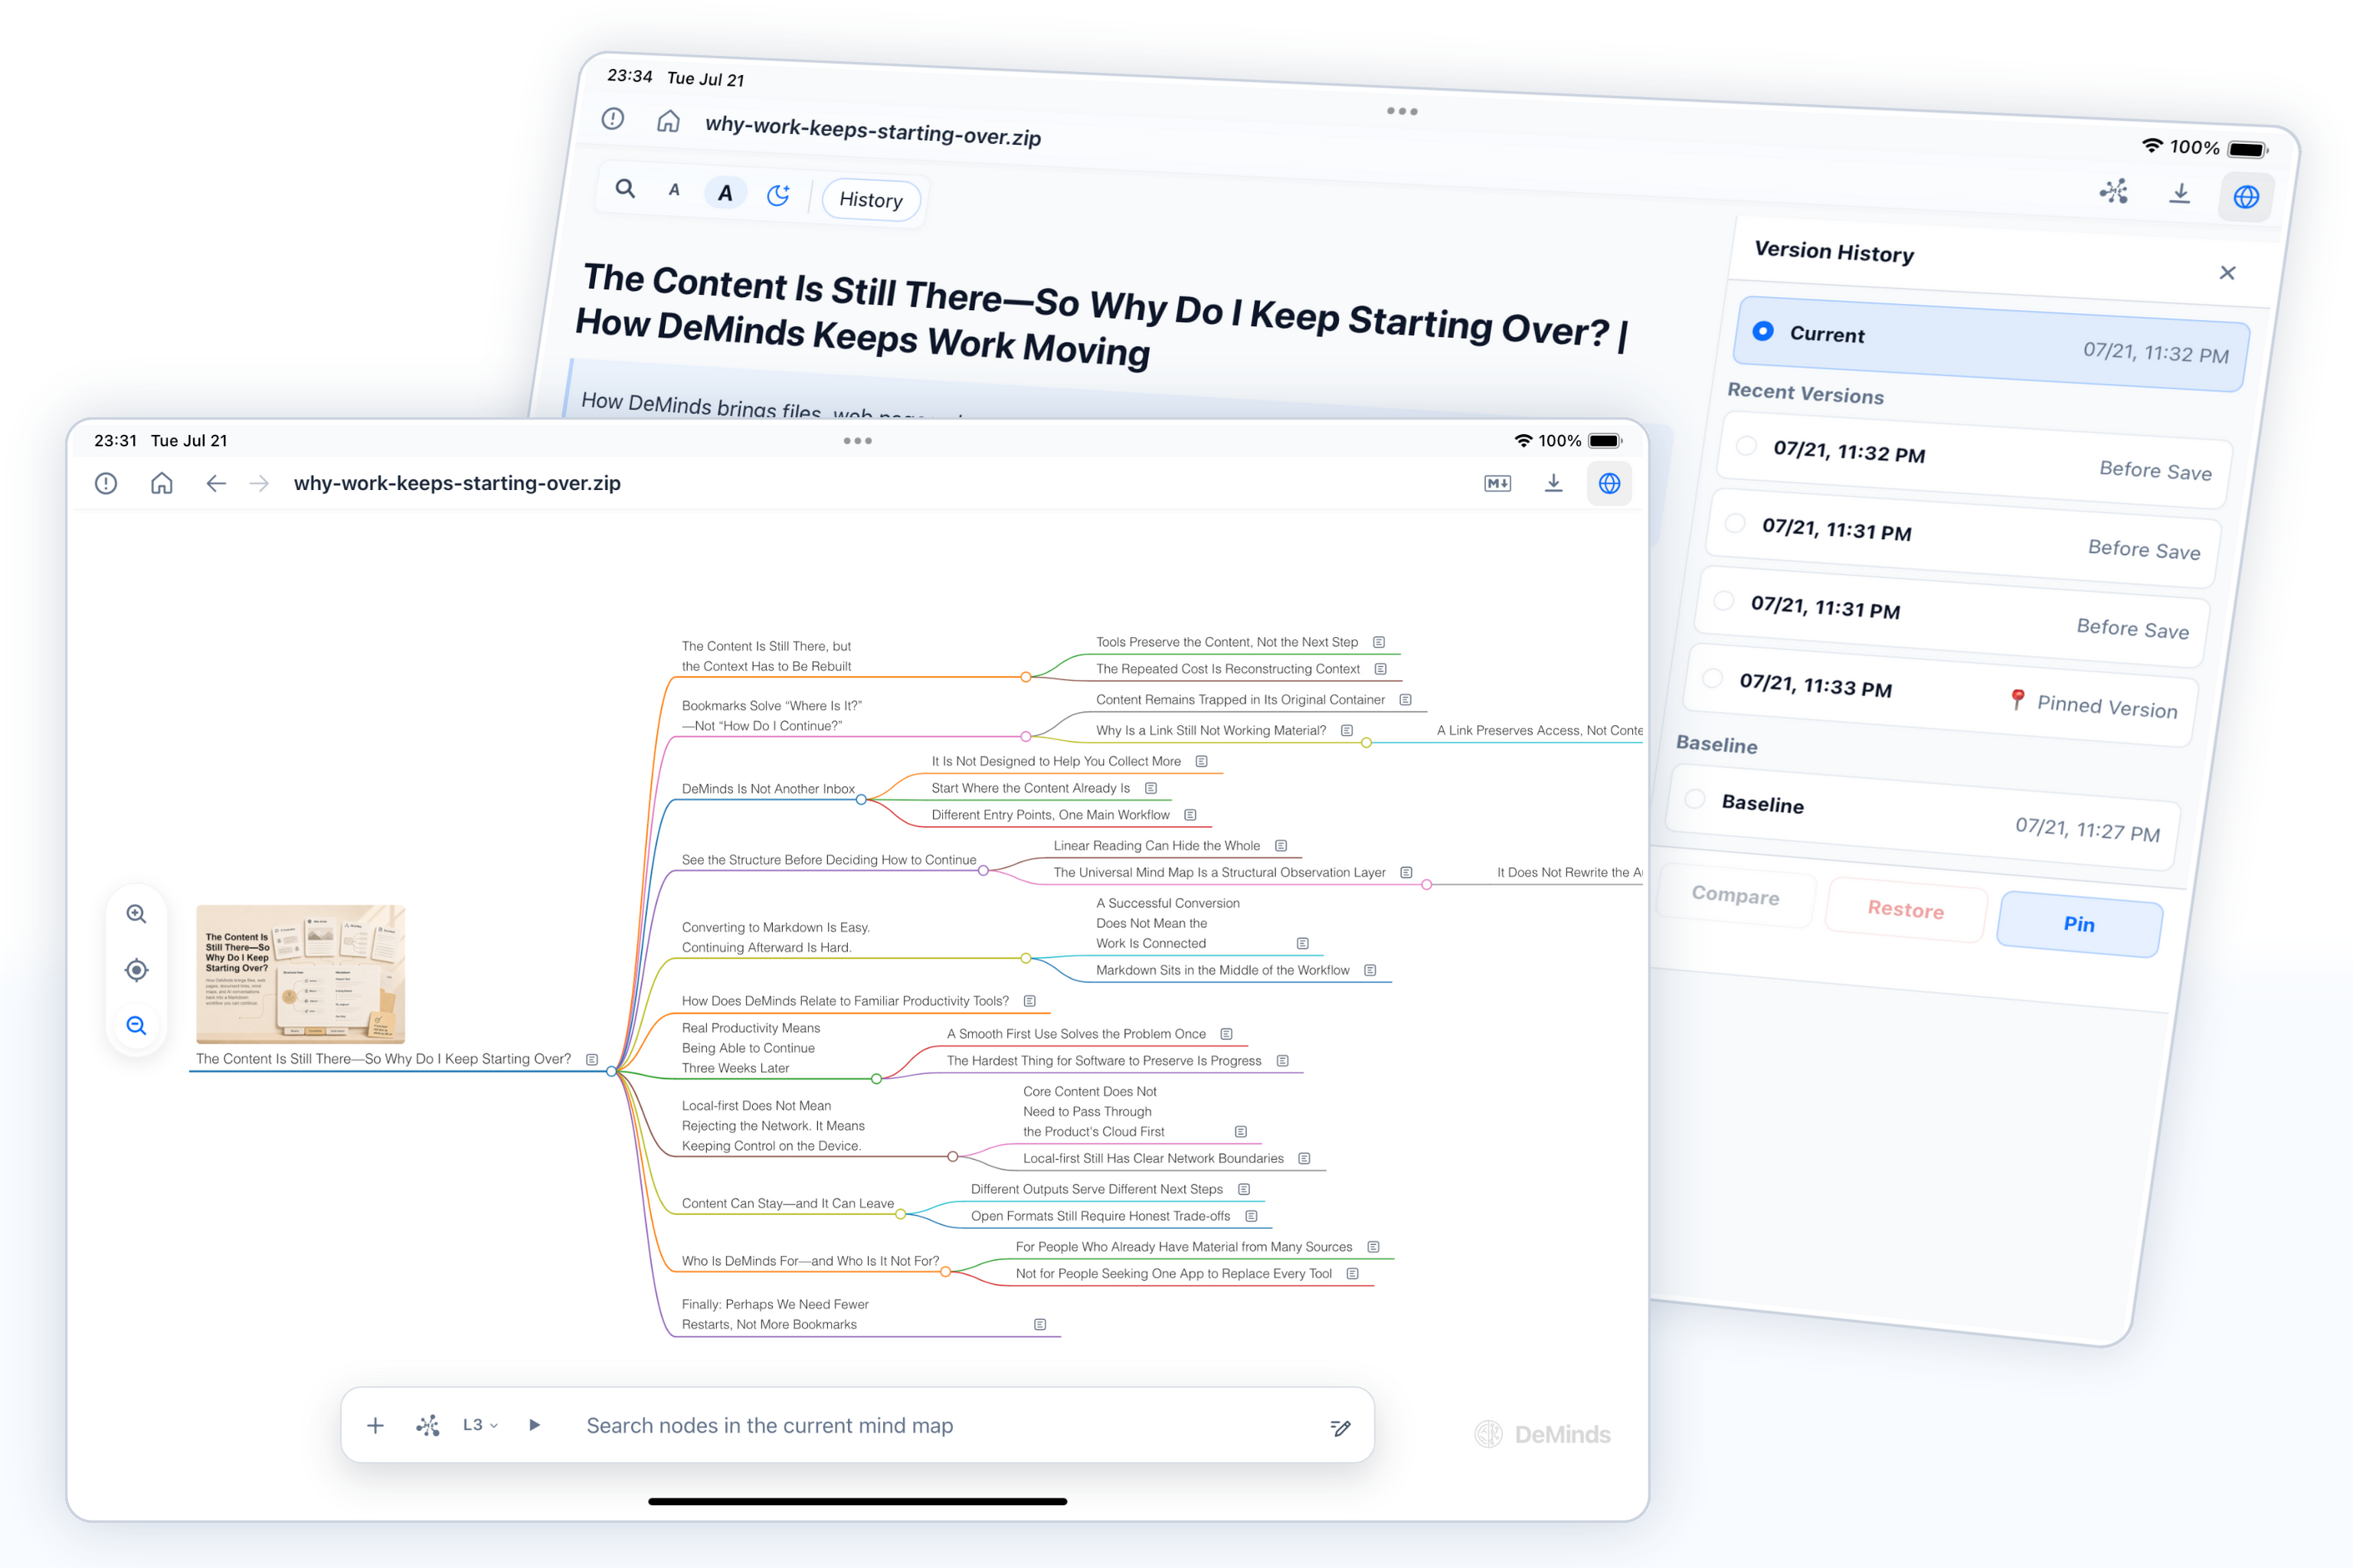The image size is (2353, 1568).
Task: Tap the globe icon in document window
Action: [x=2246, y=197]
